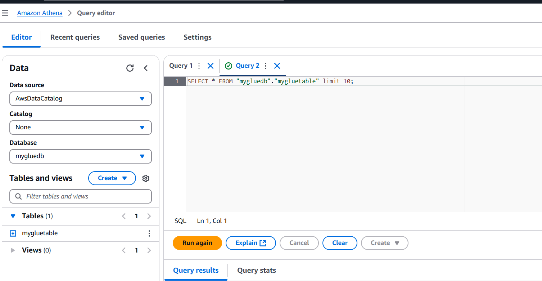The width and height of the screenshot is (542, 281).
Task: Select the Query 2 tab
Action: click(x=248, y=66)
